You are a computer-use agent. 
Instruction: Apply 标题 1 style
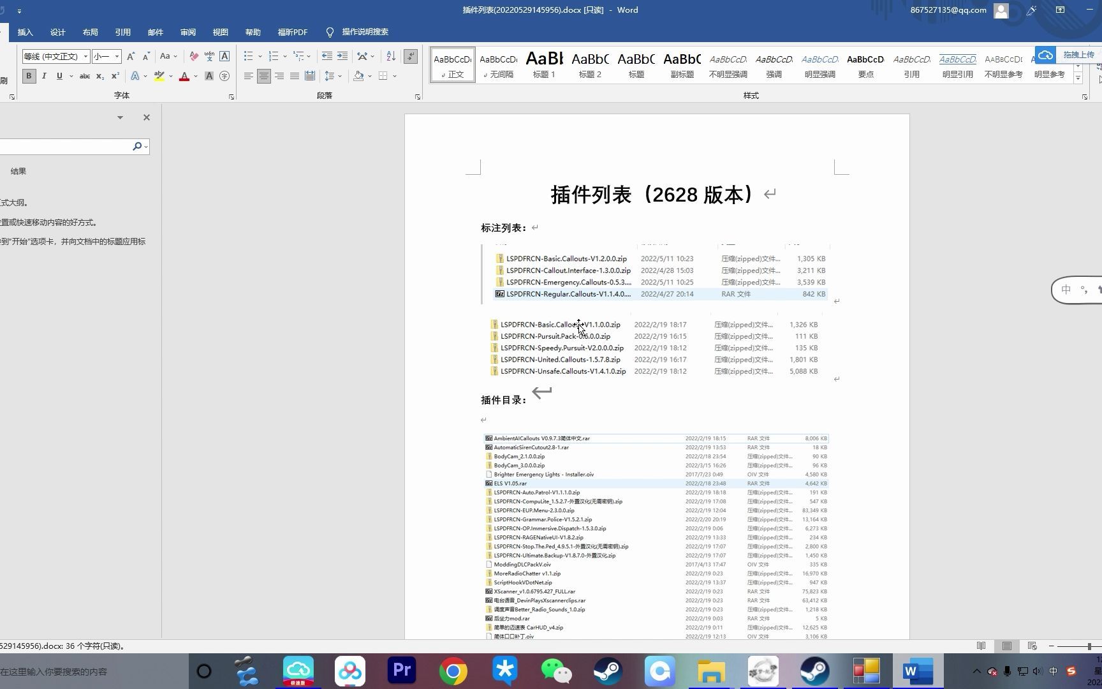[544, 64]
